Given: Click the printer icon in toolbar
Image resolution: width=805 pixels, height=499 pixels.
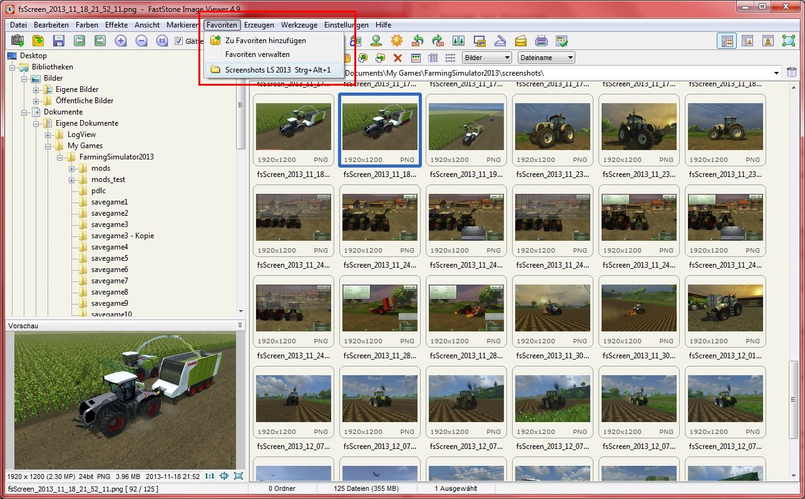Looking at the screenshot, I should click(x=541, y=41).
